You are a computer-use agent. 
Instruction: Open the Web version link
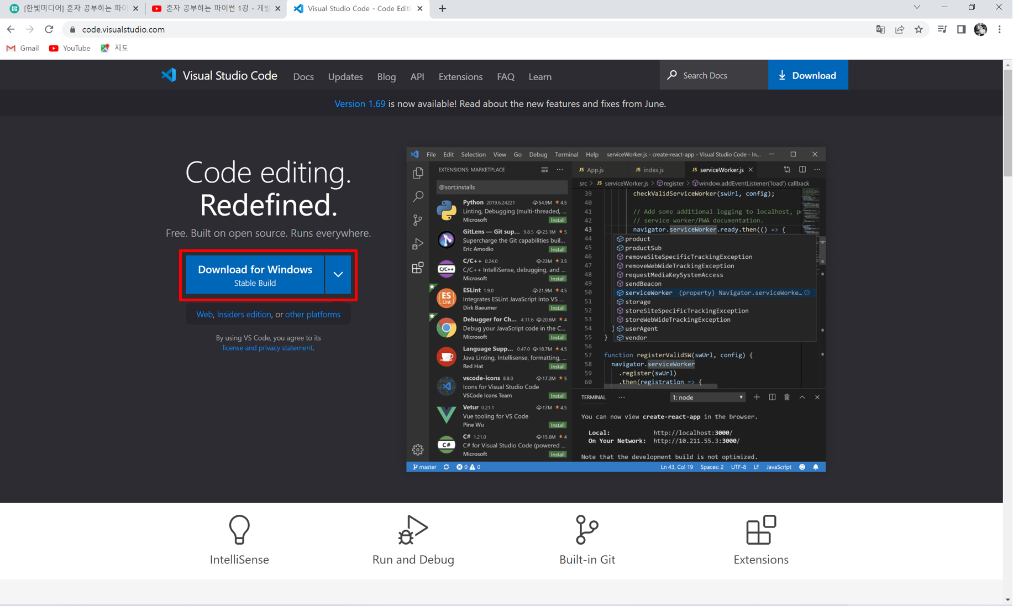click(204, 315)
